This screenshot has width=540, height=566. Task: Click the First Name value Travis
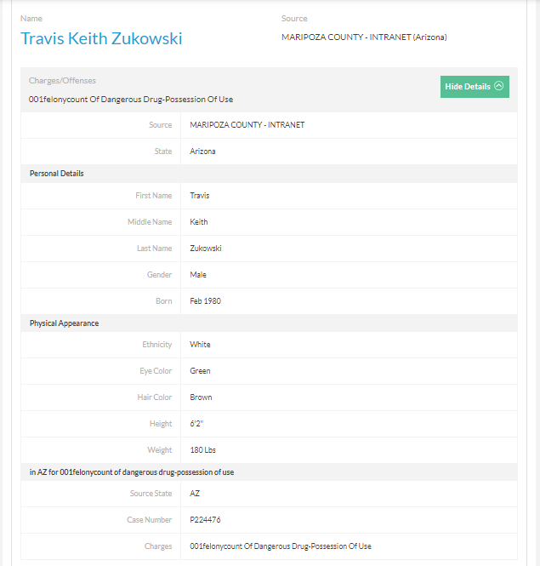(200, 196)
